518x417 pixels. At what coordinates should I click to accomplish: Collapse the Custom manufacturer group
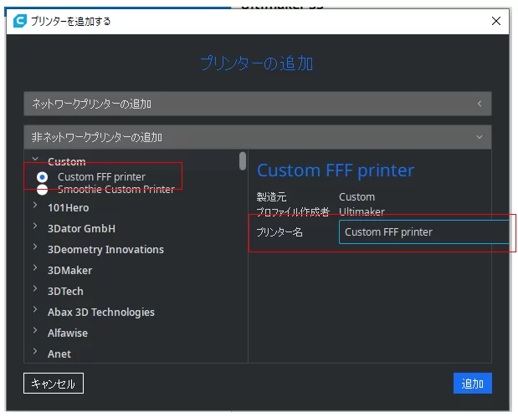[x=35, y=160]
